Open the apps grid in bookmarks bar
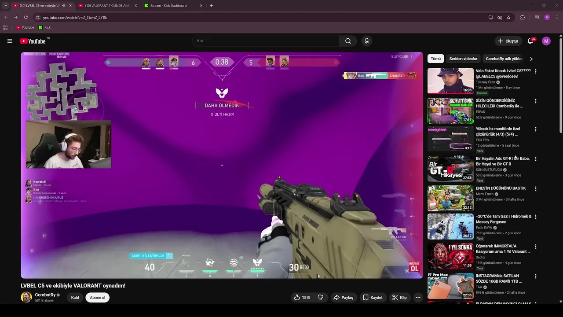 [5, 27]
